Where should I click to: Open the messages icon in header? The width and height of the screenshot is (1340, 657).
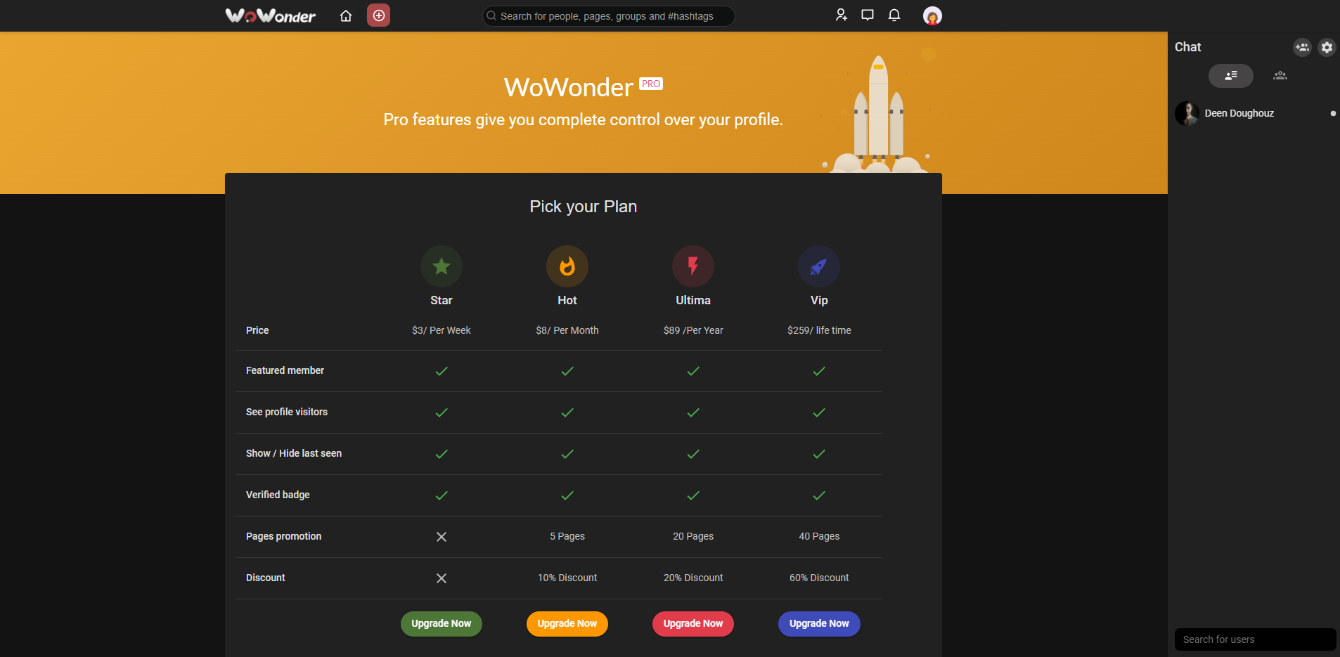(x=868, y=15)
